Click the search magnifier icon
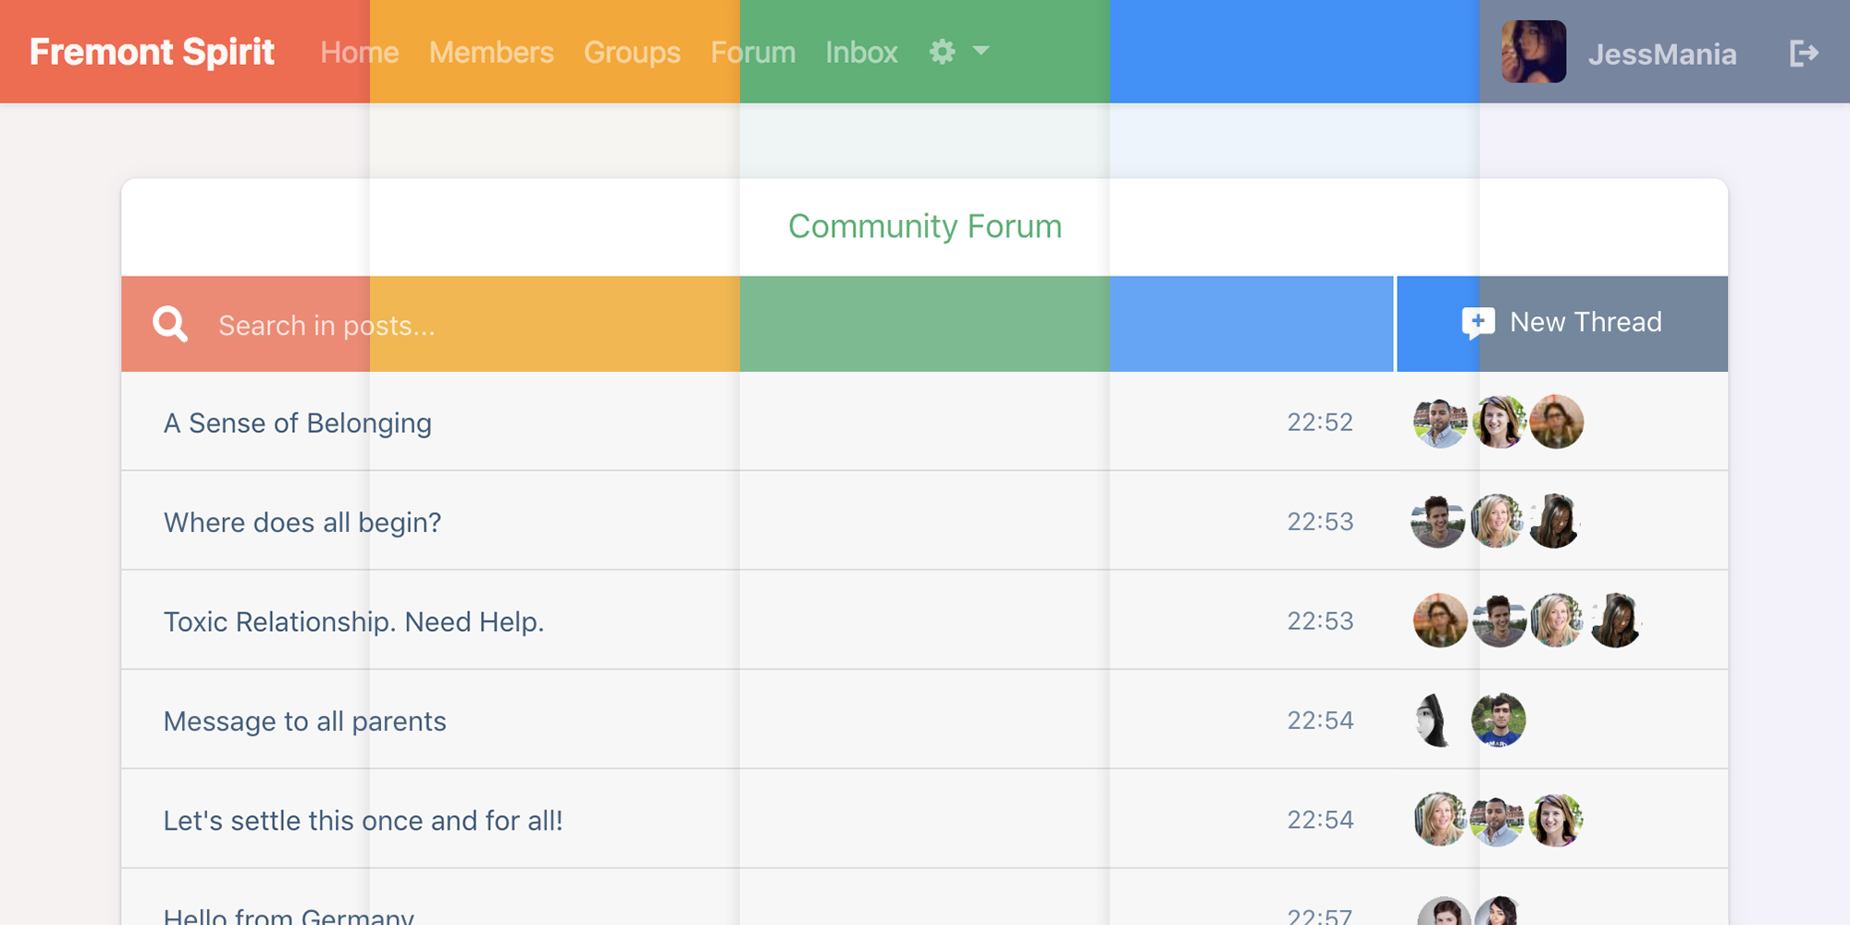 (170, 325)
